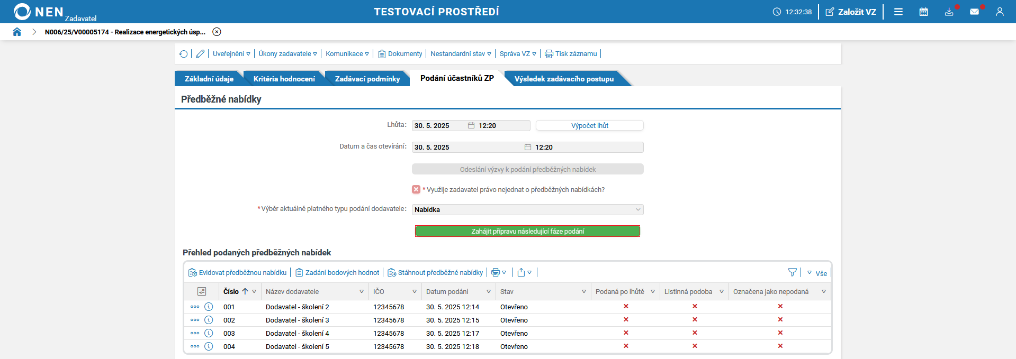Open Dokumenty in toolbar
The image size is (1016, 359).
click(400, 54)
